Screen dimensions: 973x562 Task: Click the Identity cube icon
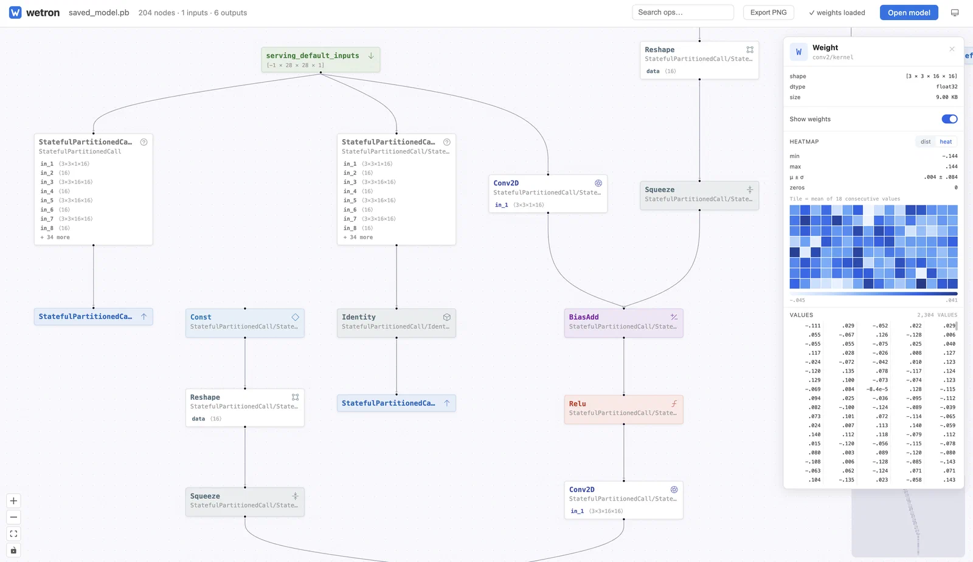click(447, 317)
